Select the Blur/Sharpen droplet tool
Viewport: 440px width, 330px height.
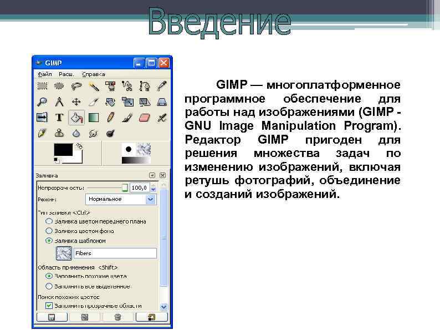tap(76, 133)
